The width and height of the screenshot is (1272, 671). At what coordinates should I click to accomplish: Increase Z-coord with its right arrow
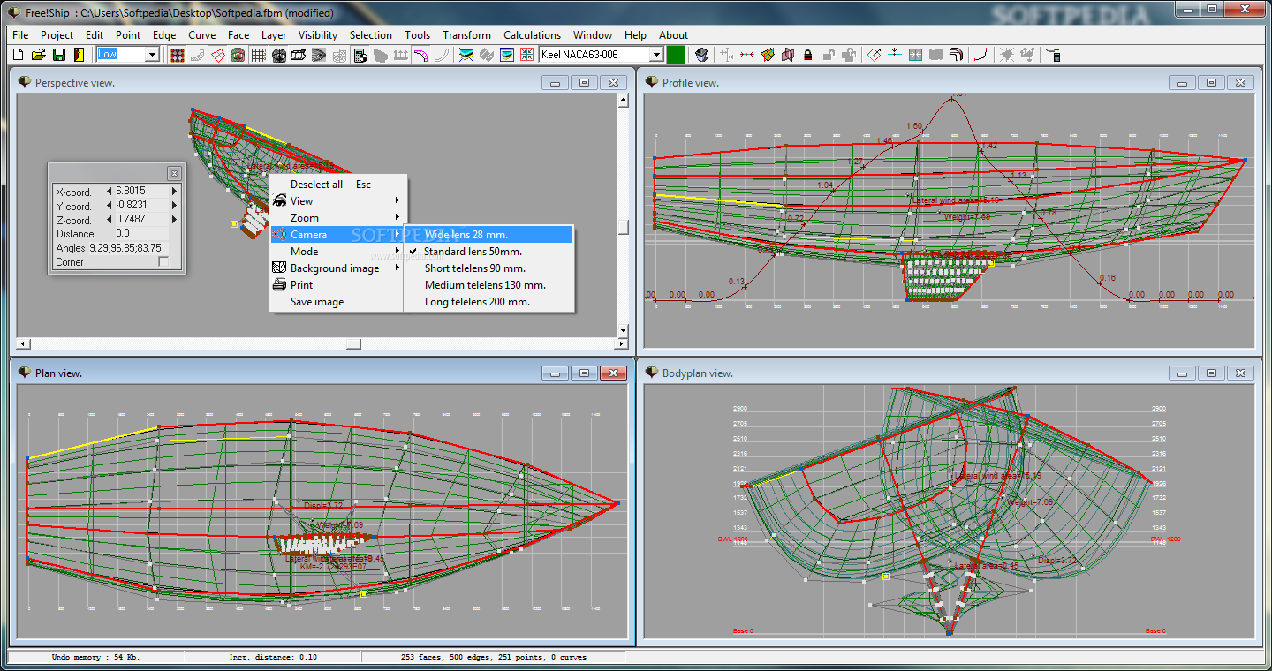point(174,219)
